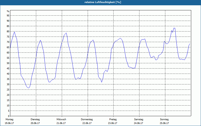
Task: Click the Monday humidity minimum near 27%
Action: coord(29,88)
